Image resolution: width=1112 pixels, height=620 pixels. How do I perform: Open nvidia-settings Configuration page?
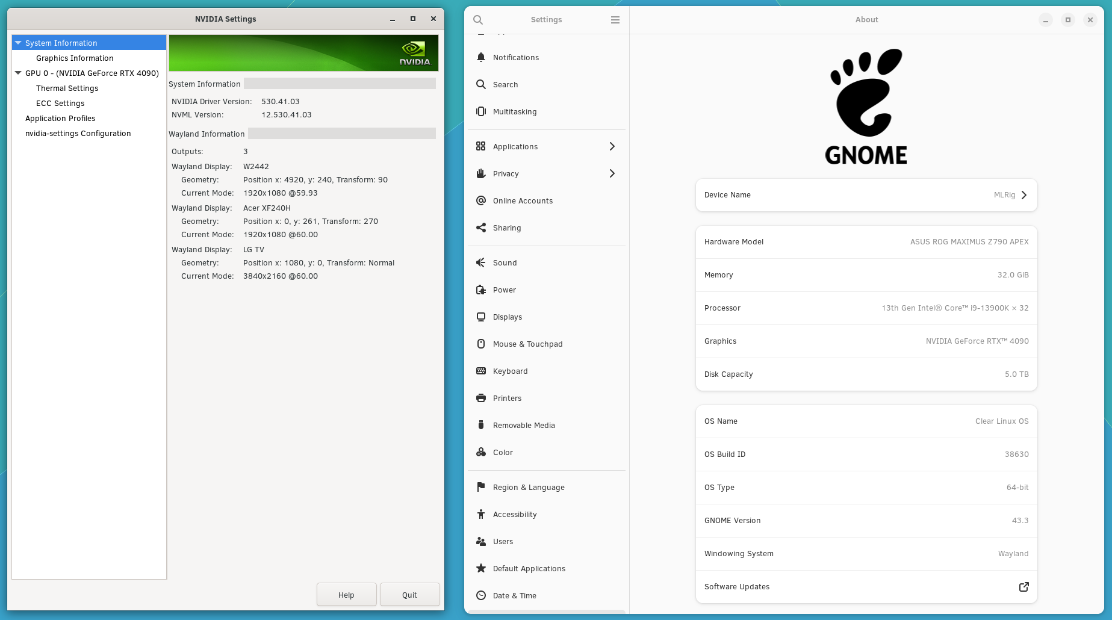pos(78,133)
